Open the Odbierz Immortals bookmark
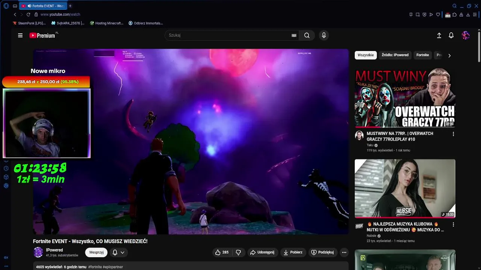 (x=146, y=23)
